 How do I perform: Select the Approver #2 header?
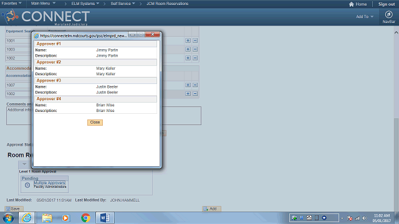pyautogui.click(x=95, y=62)
